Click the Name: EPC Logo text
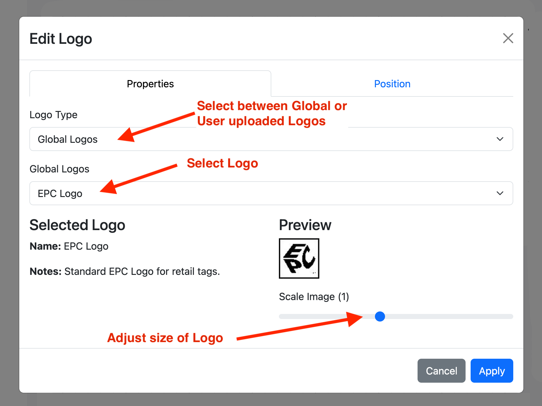 [x=69, y=246]
